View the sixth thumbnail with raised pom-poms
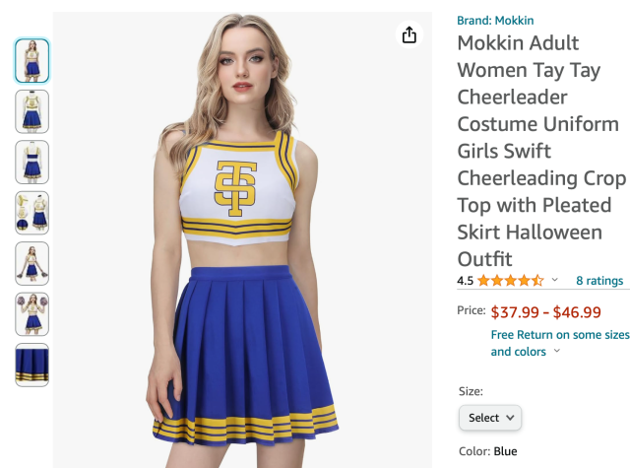Screen dimensions: 630x468 [31, 314]
